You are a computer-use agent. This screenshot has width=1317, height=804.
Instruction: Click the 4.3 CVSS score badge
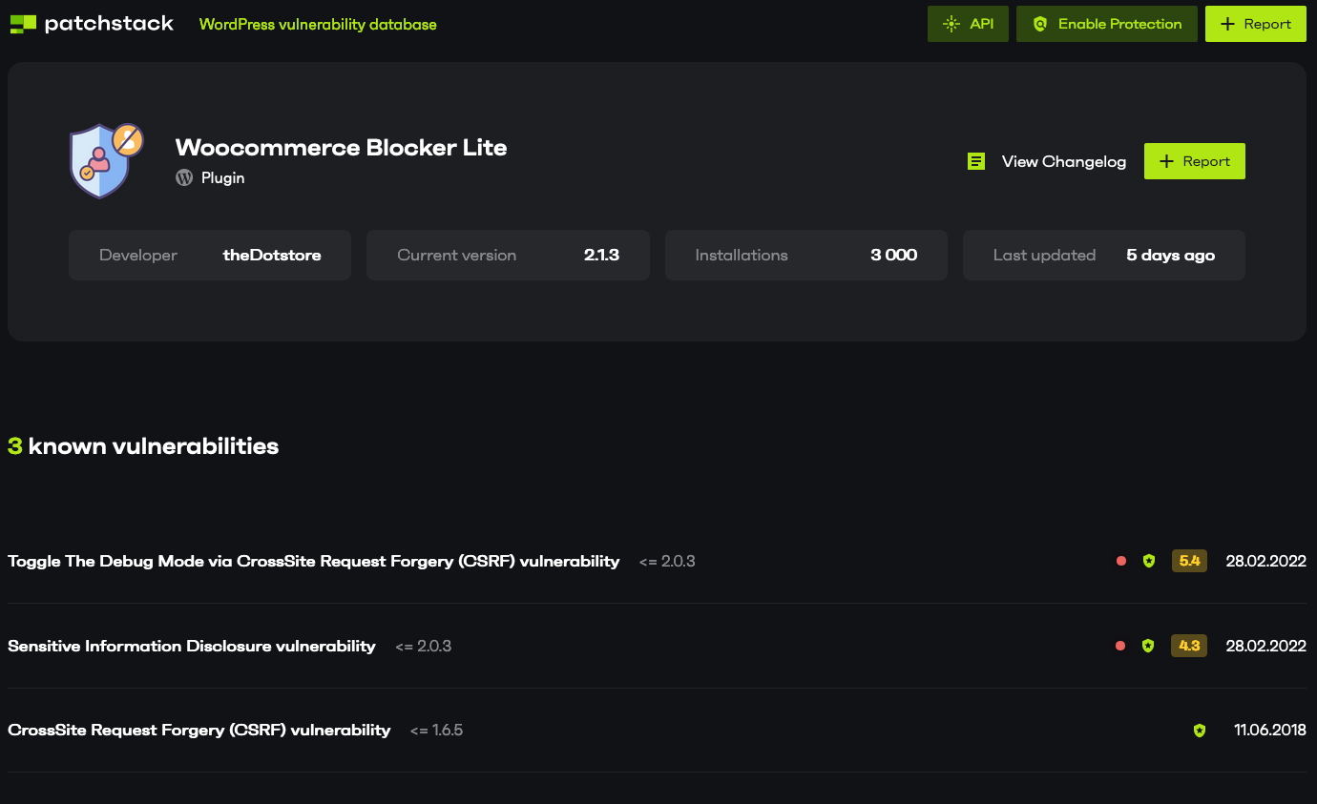[1189, 646]
